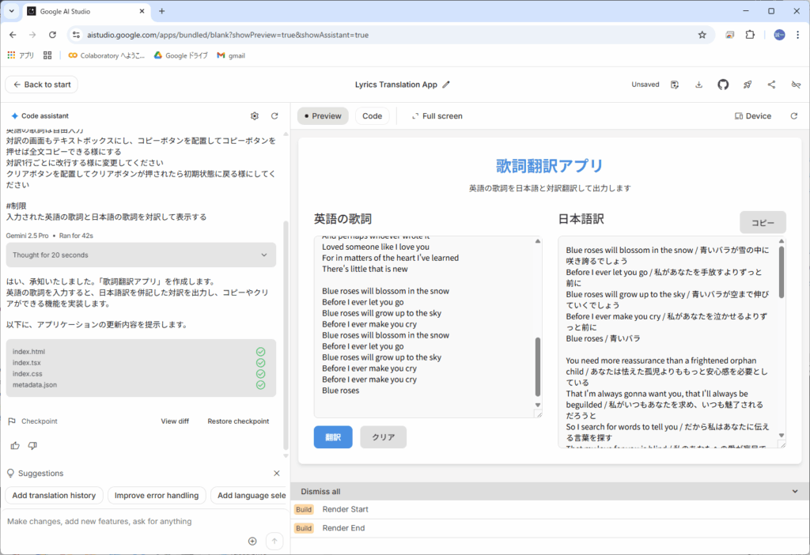Screen dimensions: 810x555
Task: Switch to the Code tab
Action: [373, 116]
